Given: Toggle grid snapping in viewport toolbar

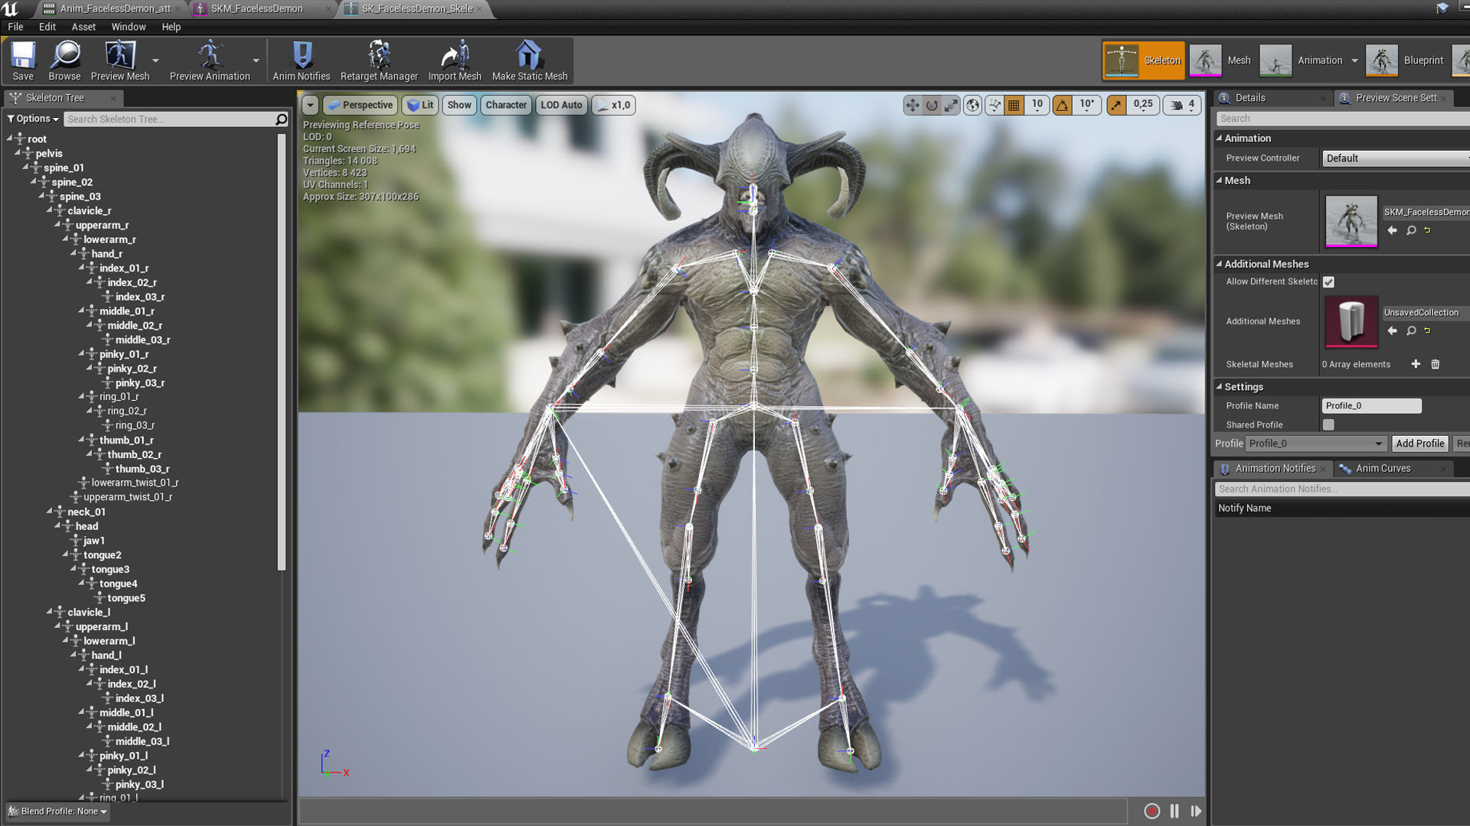Looking at the screenshot, I should pyautogui.click(x=1014, y=106).
